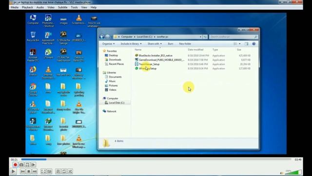Toggle the preview pane button

(x=247, y=44)
